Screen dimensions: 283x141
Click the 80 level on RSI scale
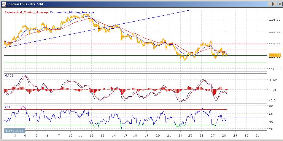click(x=271, y=106)
